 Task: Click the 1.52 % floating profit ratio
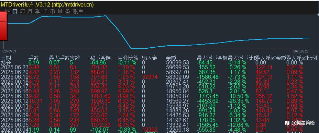pos(295,96)
